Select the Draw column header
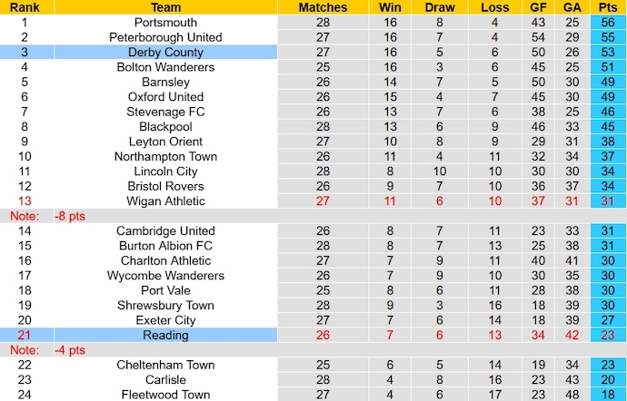The image size is (627, 401). coord(439,7)
